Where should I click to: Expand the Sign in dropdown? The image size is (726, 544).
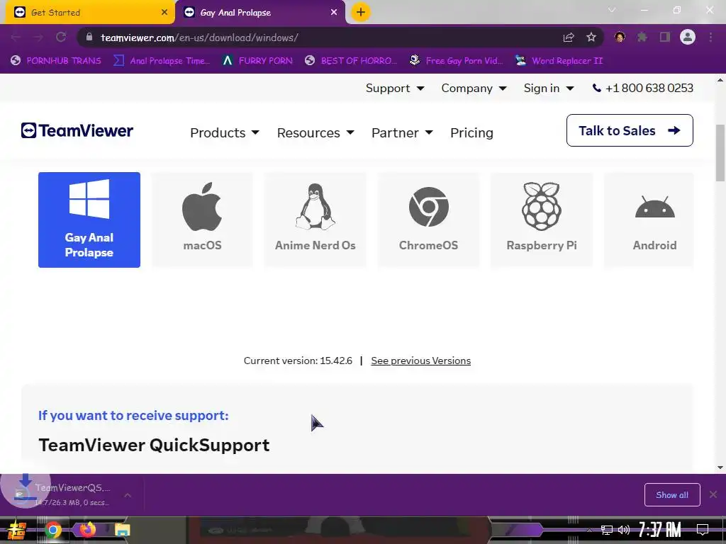coord(549,88)
